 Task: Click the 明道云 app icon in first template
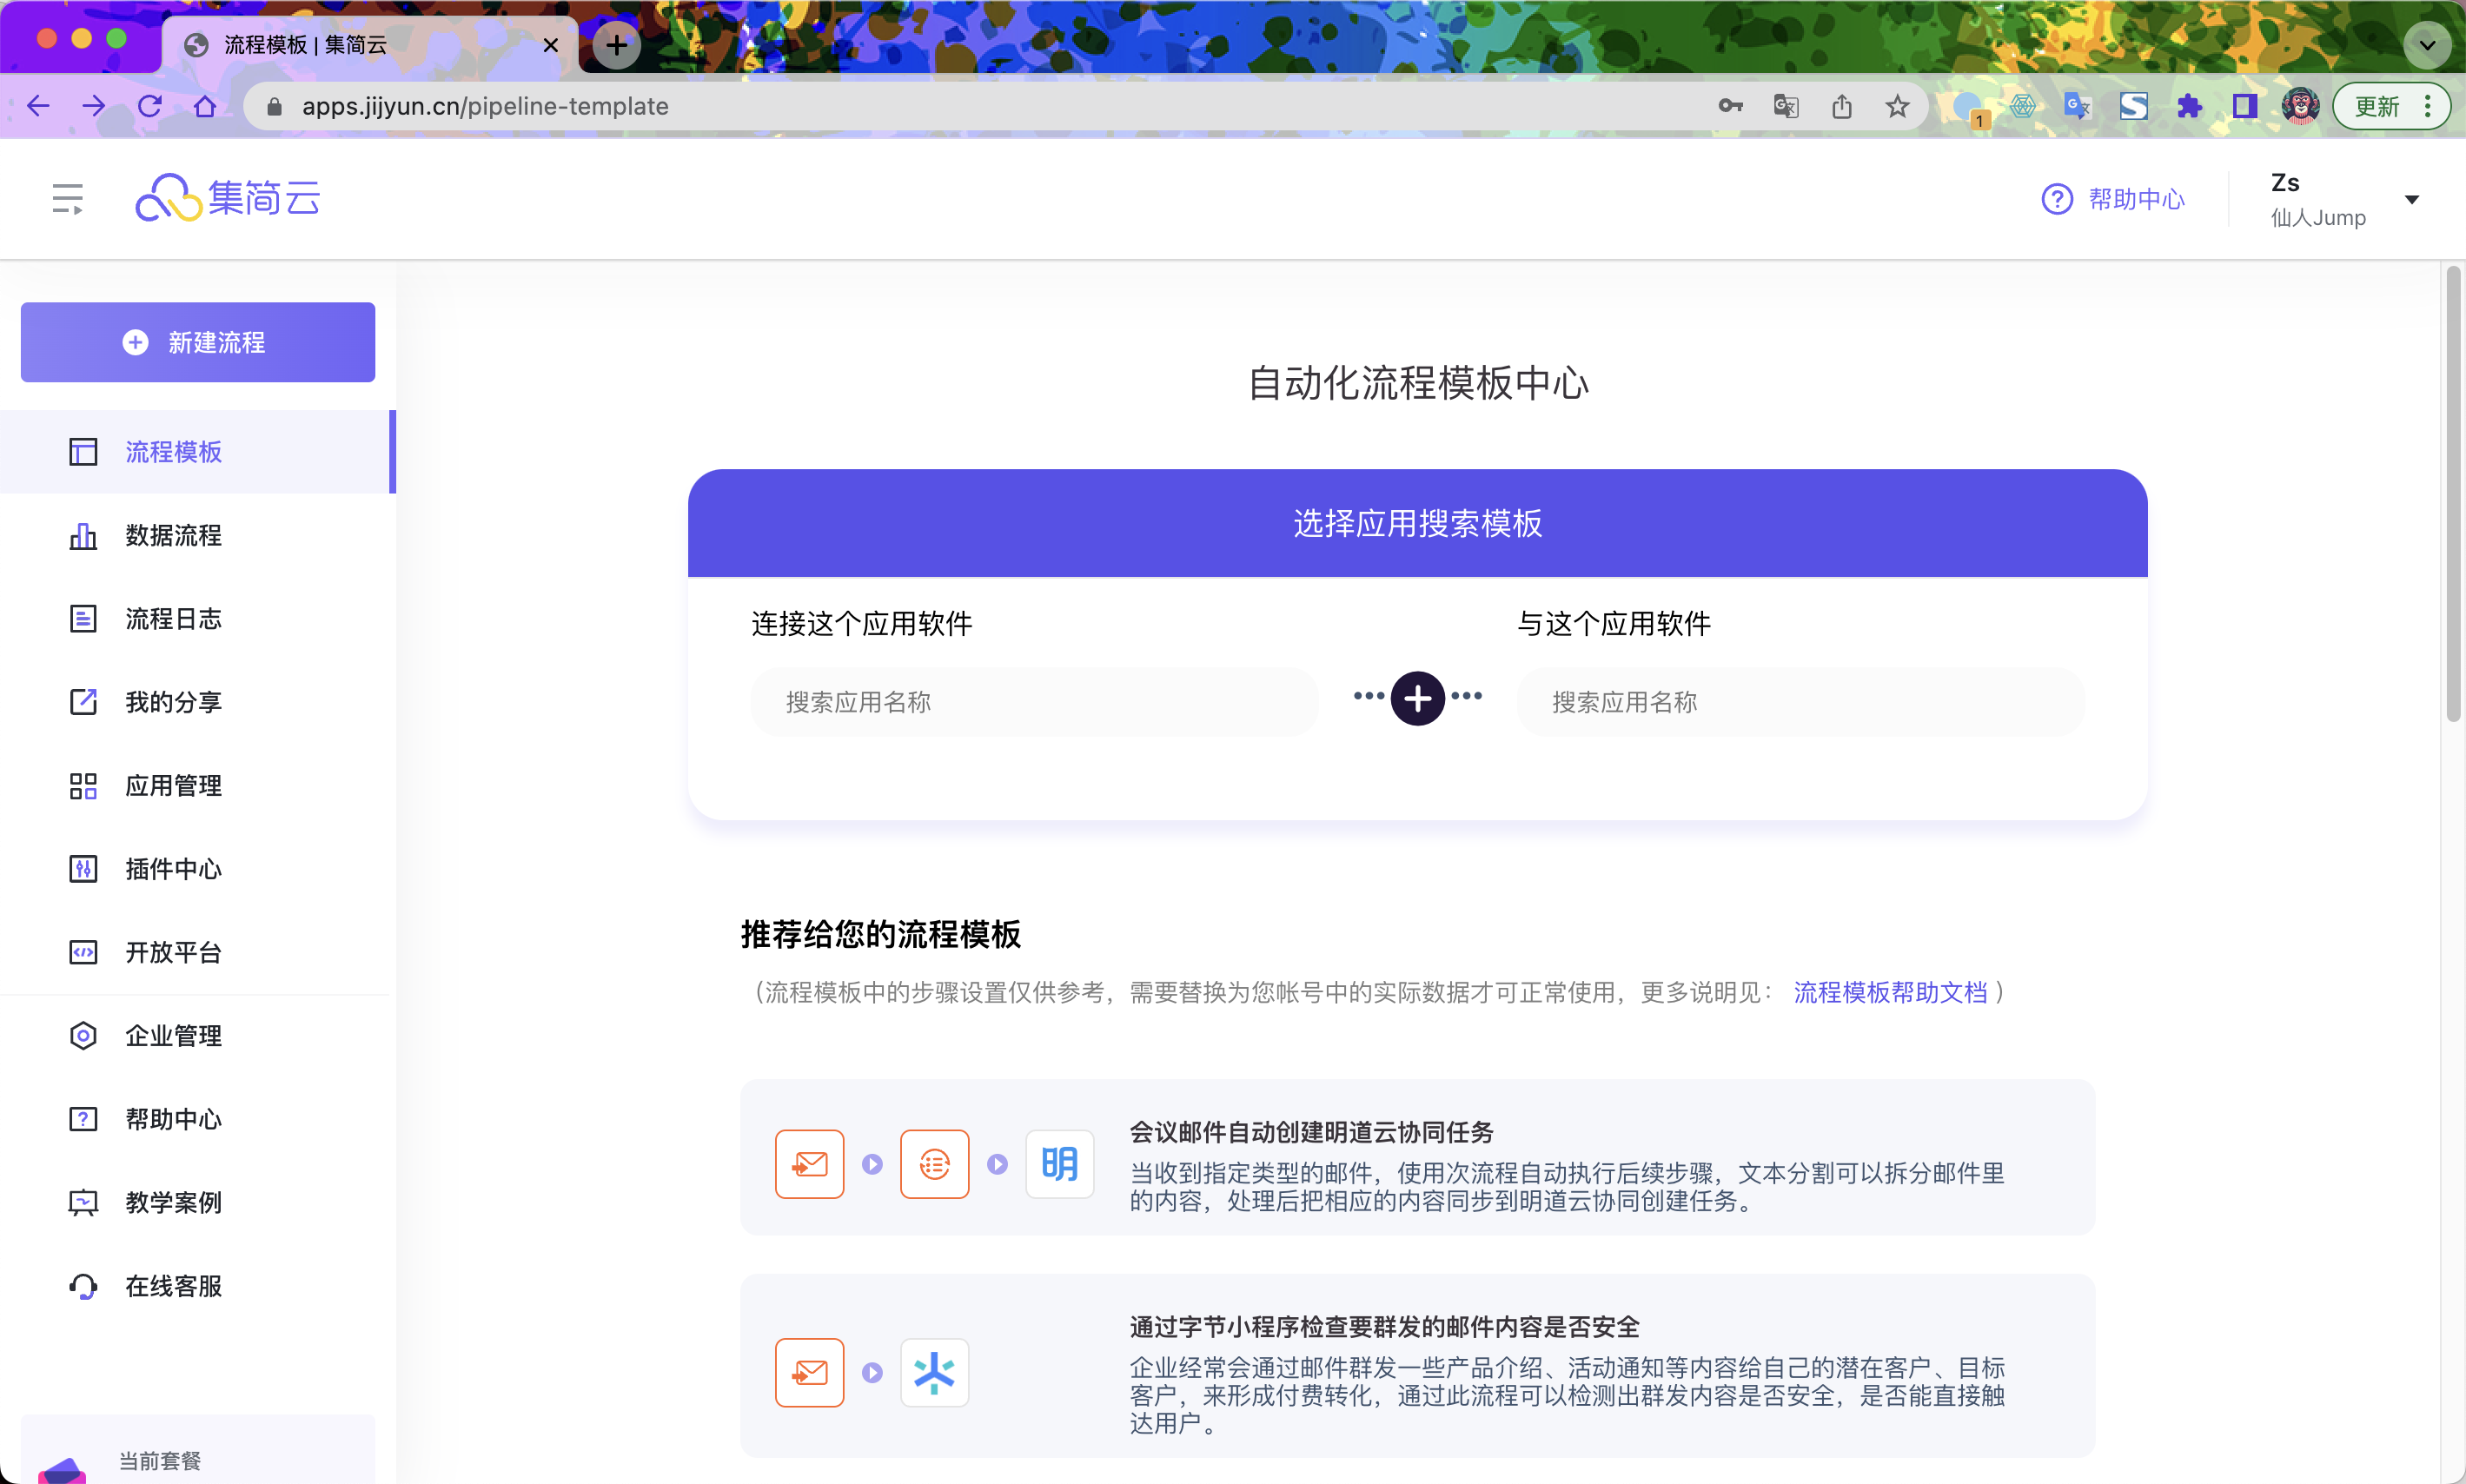pyautogui.click(x=1059, y=1164)
